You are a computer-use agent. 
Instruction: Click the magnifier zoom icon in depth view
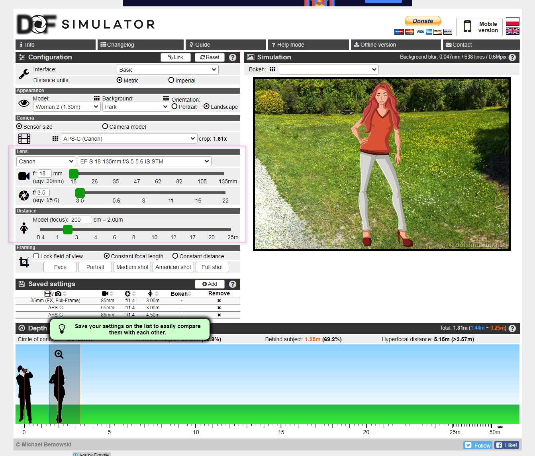[59, 354]
